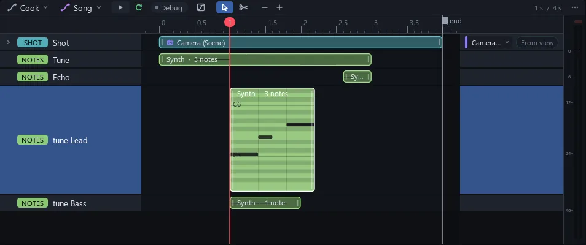The image size is (586, 245).
Task: Zoom in timeline with plus icon
Action: (279, 7)
